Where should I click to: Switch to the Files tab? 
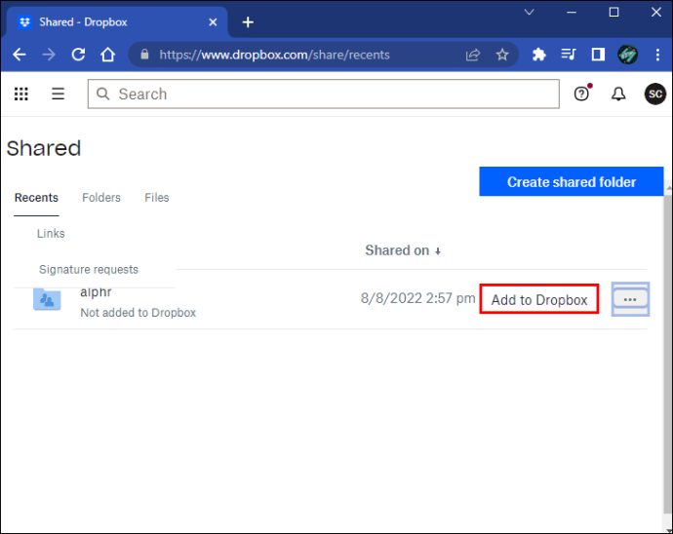click(x=157, y=198)
